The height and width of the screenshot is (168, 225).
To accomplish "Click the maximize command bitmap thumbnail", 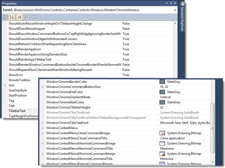I will pyautogui.click(x=162, y=143).
